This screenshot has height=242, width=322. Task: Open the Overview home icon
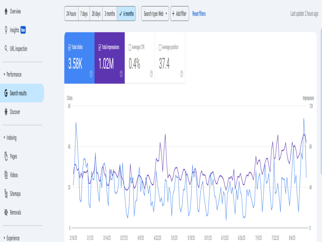[x=6, y=11]
